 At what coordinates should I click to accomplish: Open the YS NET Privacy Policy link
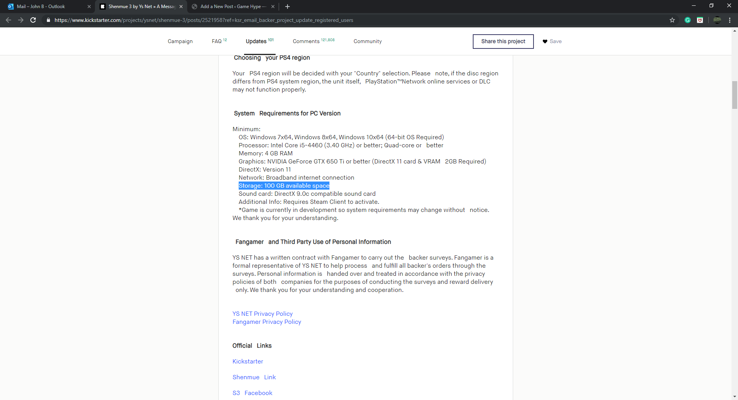[263, 314]
